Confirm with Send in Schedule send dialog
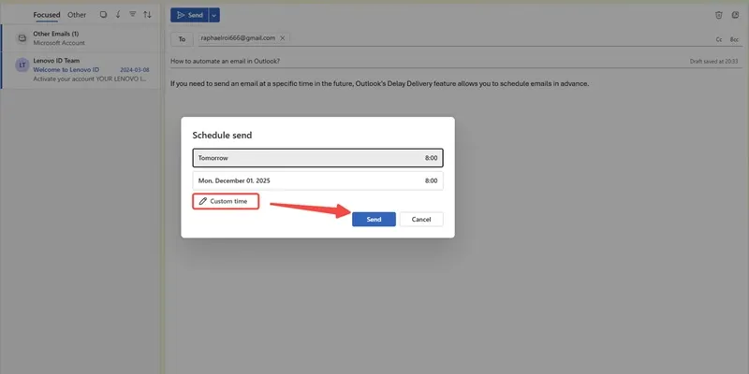This screenshot has width=749, height=374. [374, 220]
